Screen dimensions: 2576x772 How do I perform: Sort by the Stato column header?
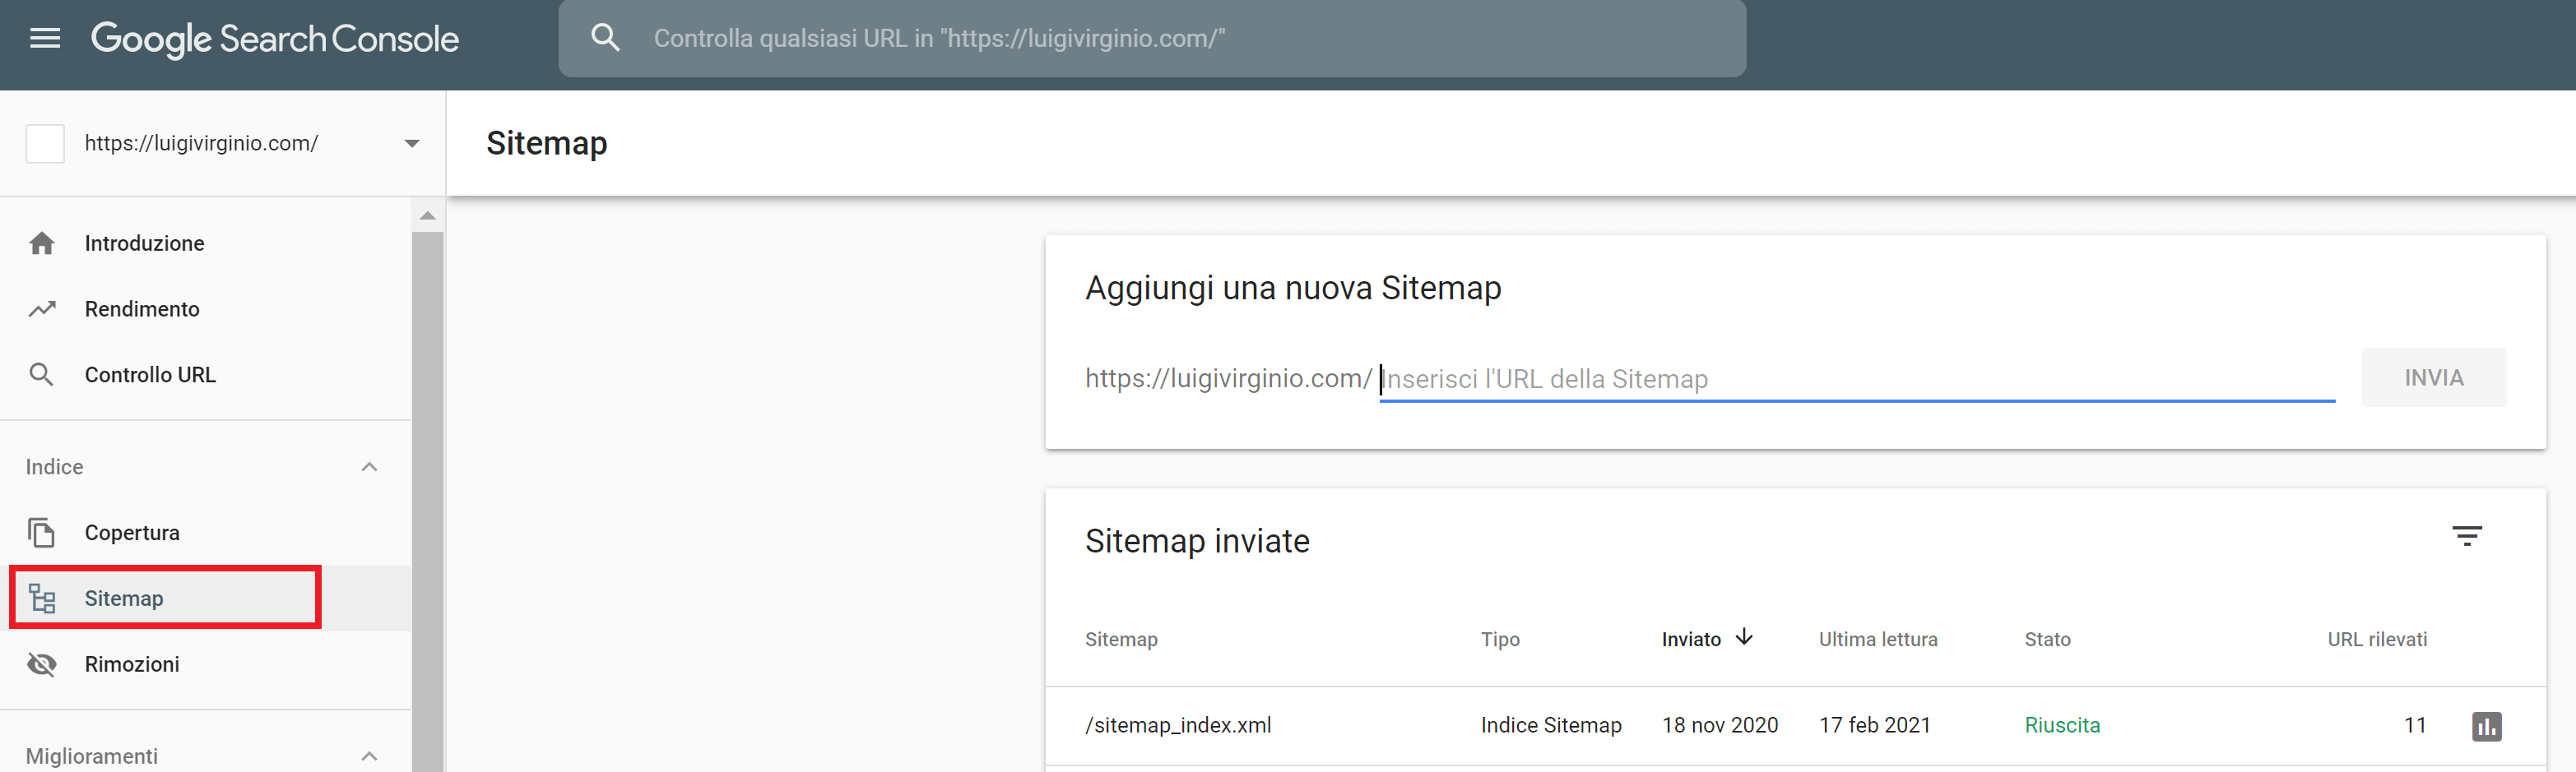[2047, 639]
